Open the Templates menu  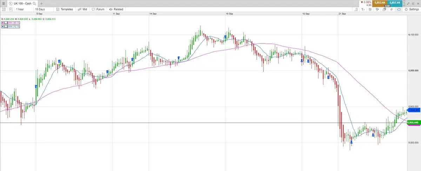(65, 9)
